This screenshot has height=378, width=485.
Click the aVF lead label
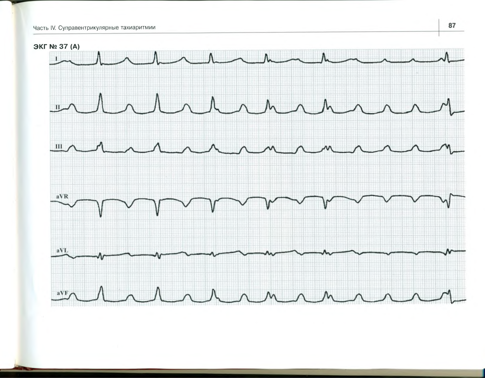click(x=62, y=293)
